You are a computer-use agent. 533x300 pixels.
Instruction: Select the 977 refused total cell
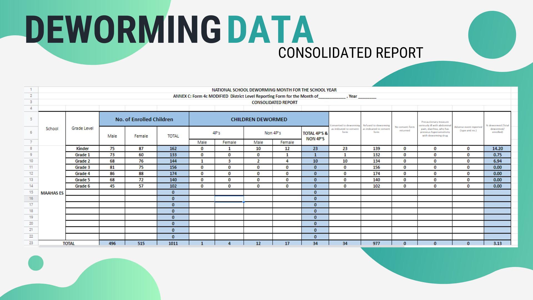click(x=376, y=243)
